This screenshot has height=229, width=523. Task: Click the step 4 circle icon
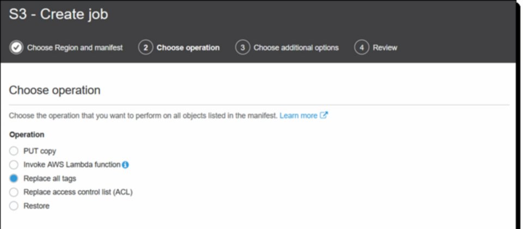point(362,48)
